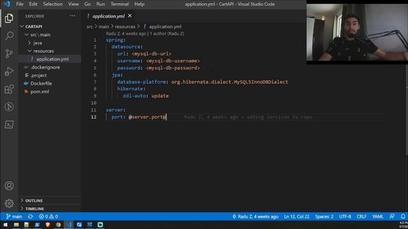Open the Run menu
Screen dimensions: 408x229
(101, 4)
